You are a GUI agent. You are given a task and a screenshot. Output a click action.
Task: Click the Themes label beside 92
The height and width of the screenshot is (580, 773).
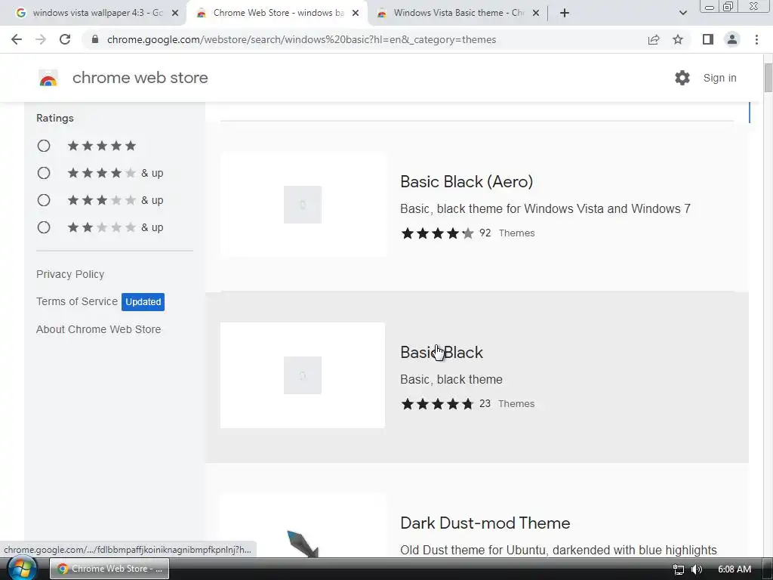516,233
